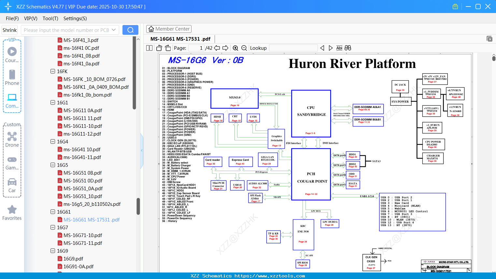Open Favorites in the sidebar
Screen dimensions: 496x279
click(x=12, y=213)
